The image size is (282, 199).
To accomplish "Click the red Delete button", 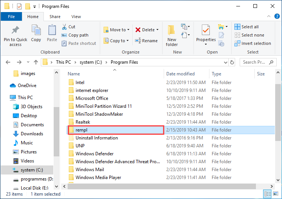I will (145, 30).
